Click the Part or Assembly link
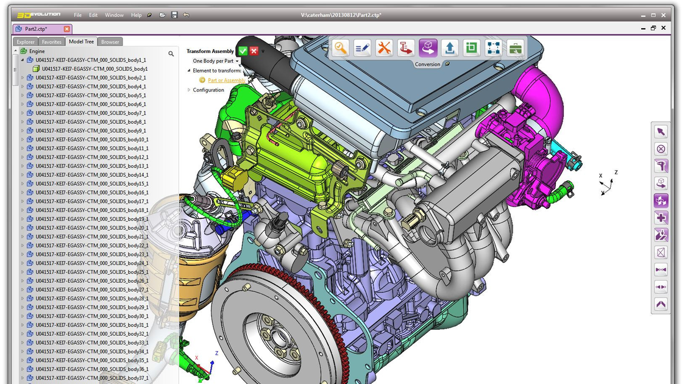Image resolution: width=682 pixels, height=384 pixels. point(226,80)
